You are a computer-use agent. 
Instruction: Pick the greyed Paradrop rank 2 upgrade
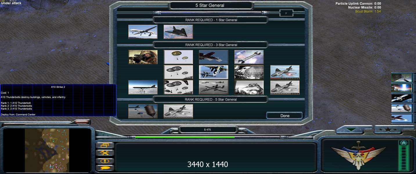[178, 72]
